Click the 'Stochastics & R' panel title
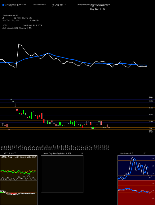The width and height of the screenshot is (155, 205). [127, 153]
